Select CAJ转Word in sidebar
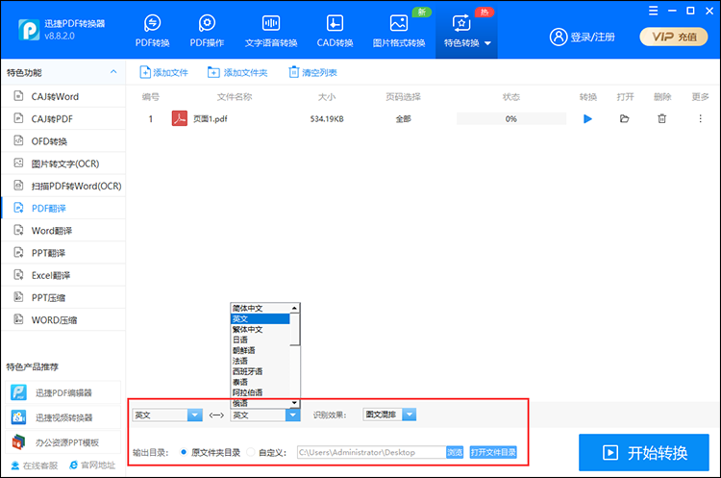This screenshot has width=721, height=478. [x=63, y=96]
